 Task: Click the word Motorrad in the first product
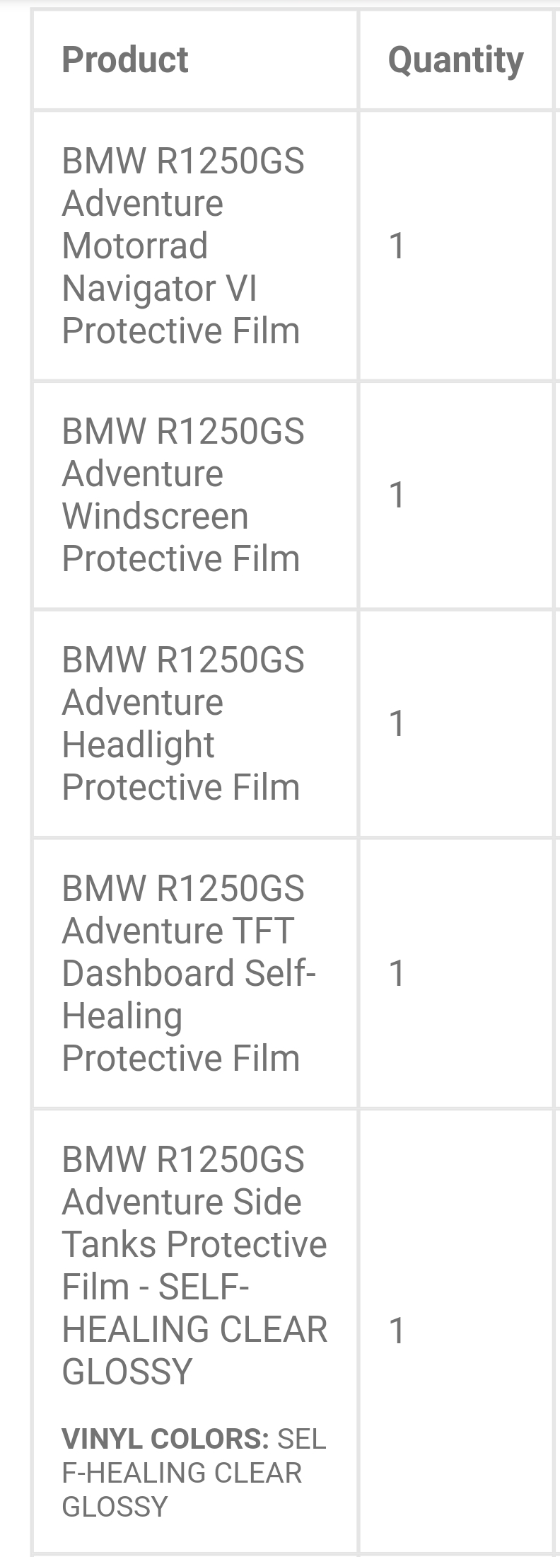click(134, 246)
